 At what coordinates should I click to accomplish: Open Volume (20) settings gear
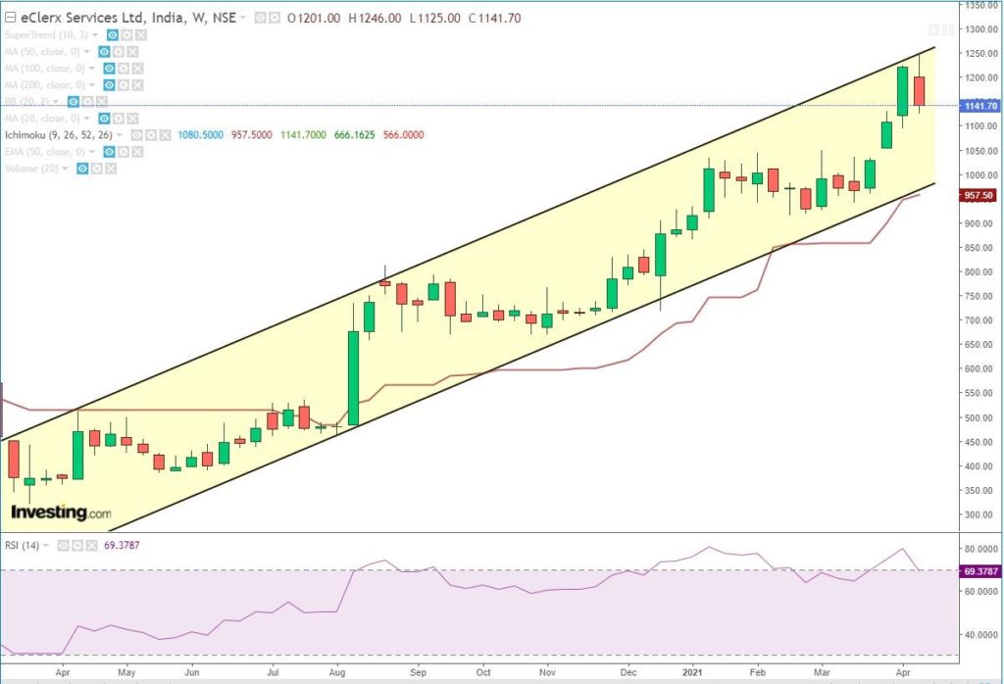pos(97,169)
